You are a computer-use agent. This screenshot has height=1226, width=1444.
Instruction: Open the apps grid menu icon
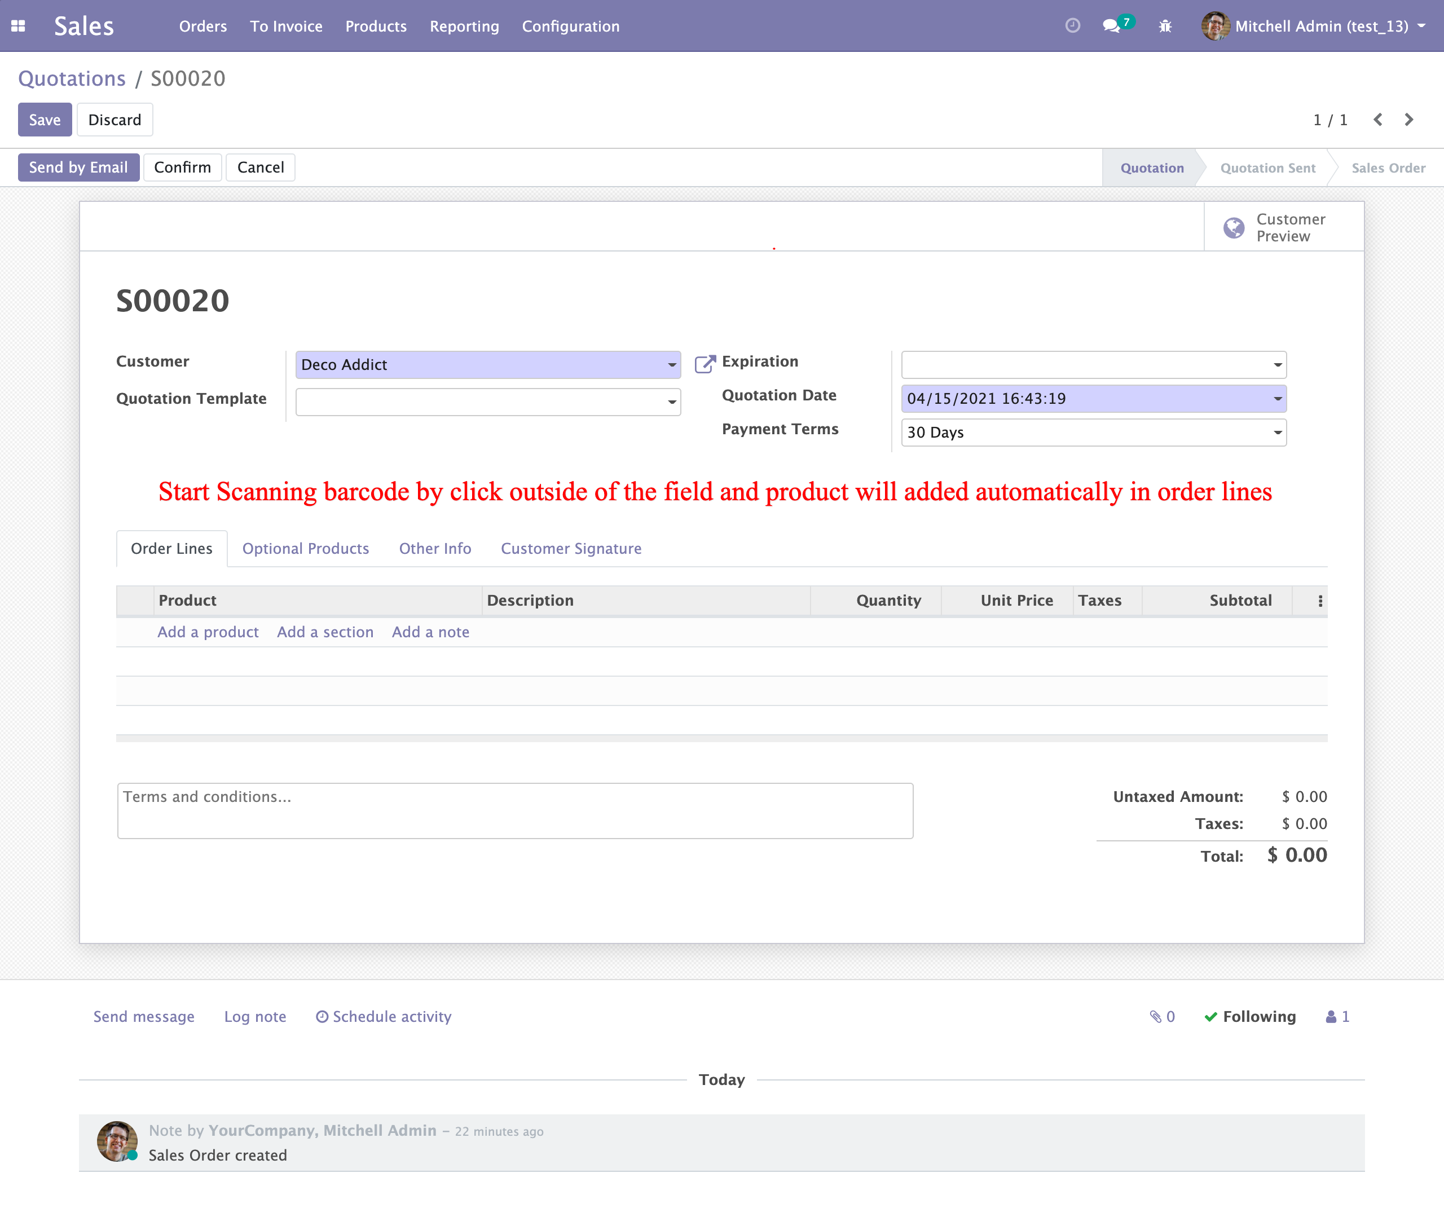click(18, 26)
